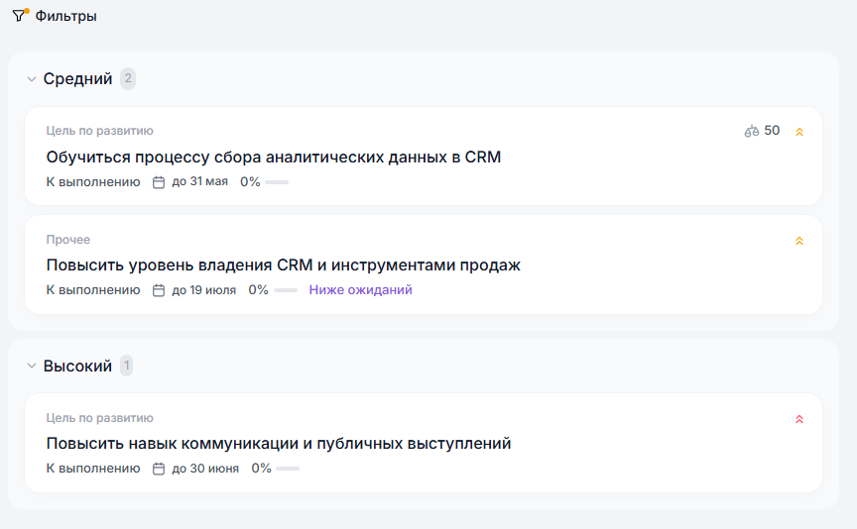The height and width of the screenshot is (529, 857).
Task: Open goal Повысить навык коммуникации
Action: 278,444
